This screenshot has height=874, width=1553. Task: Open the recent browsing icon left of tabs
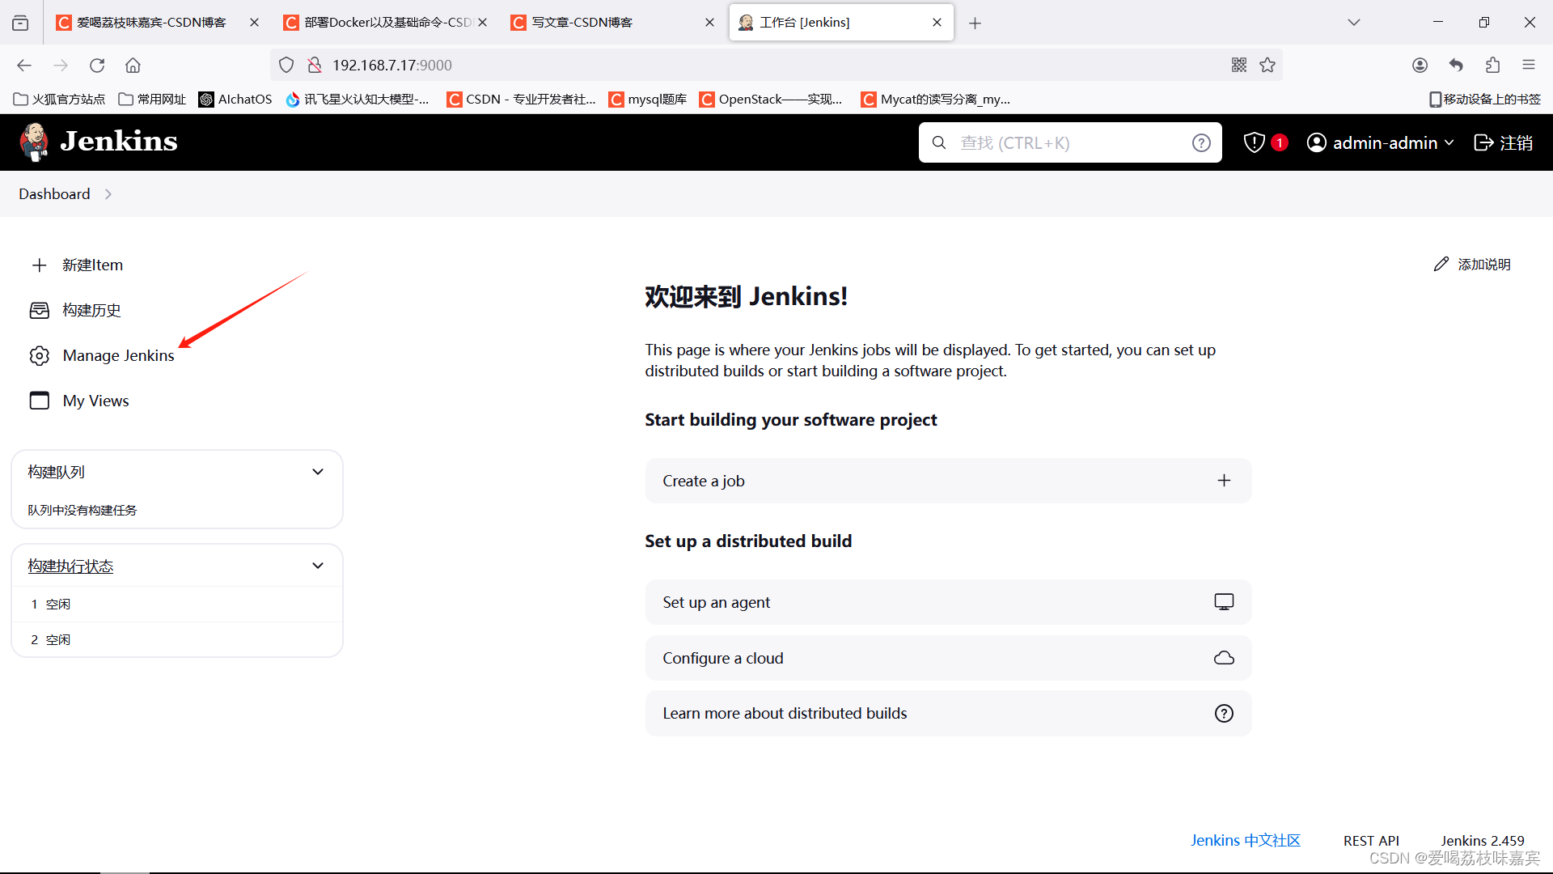click(x=20, y=23)
